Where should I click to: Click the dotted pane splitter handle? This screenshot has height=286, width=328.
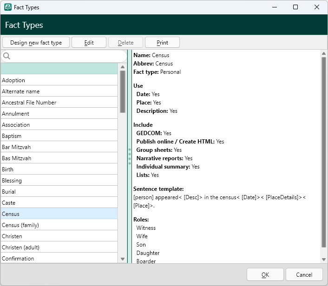[130, 156]
